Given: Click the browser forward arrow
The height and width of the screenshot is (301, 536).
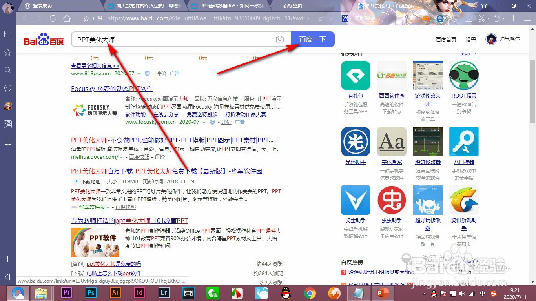Looking at the screenshot, I should (38, 18).
